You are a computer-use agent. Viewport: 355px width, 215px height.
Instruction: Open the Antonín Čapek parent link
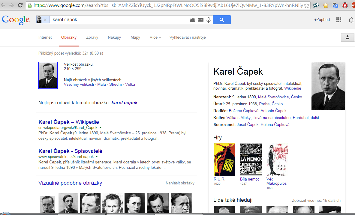tap(273, 111)
